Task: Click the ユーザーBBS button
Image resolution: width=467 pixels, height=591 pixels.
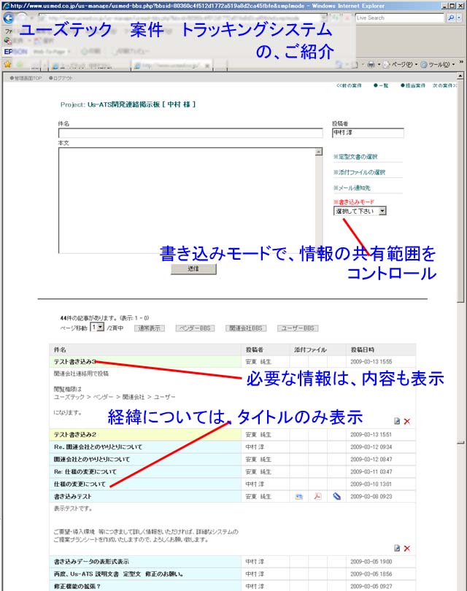Action: coord(298,328)
